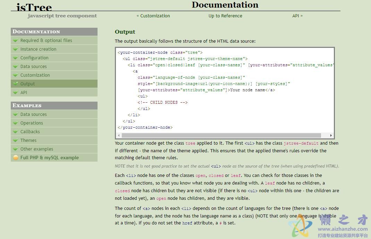Click checkmark icon next to Operations
Screen dimensions: 371x239
click(16, 123)
